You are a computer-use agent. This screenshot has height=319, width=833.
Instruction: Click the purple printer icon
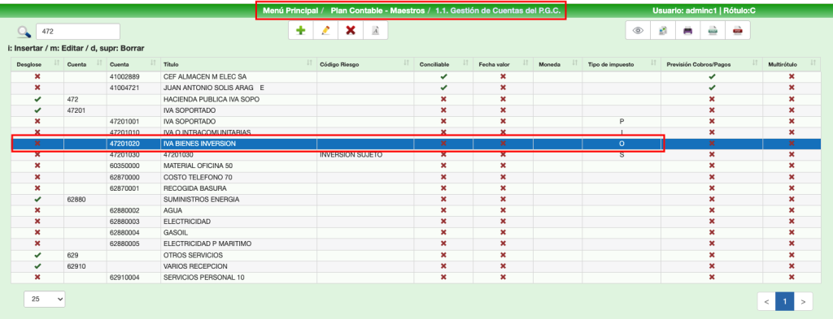(x=688, y=31)
